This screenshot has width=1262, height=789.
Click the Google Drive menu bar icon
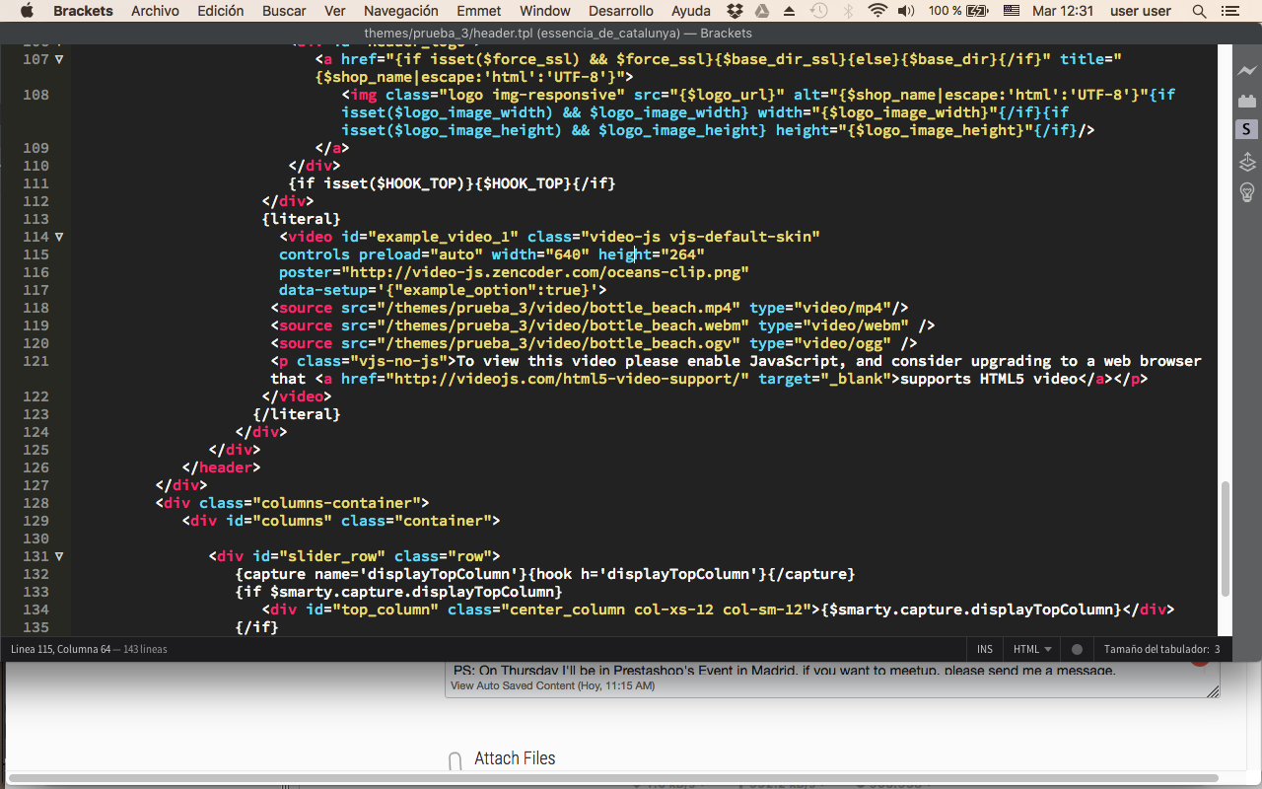tap(761, 11)
